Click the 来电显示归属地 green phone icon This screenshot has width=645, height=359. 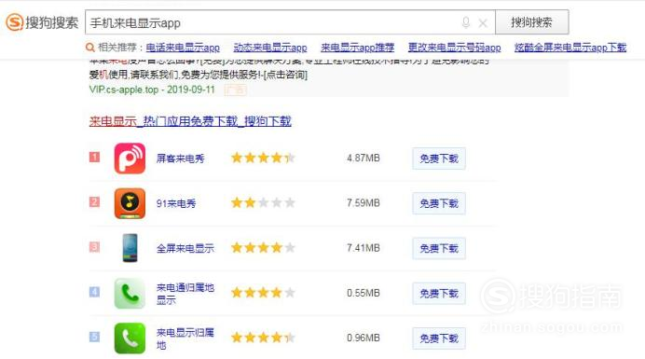coord(130,338)
